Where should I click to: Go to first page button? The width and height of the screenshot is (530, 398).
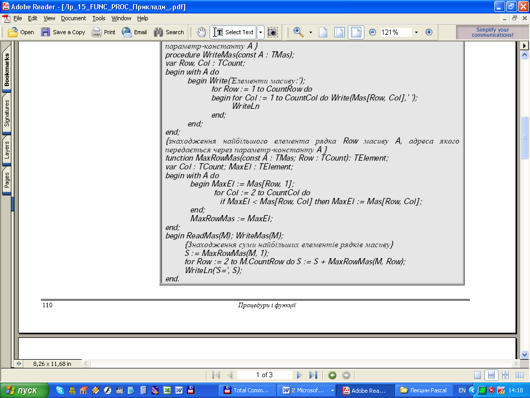click(216, 375)
